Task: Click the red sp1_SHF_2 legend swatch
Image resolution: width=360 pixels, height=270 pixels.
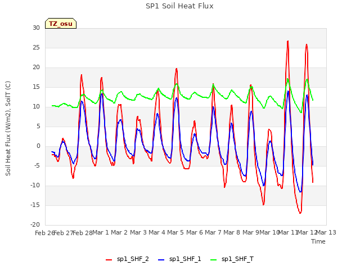Action: point(109,260)
